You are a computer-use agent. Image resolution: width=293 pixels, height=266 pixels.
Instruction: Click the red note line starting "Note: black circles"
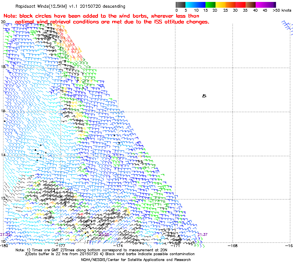click(x=101, y=16)
